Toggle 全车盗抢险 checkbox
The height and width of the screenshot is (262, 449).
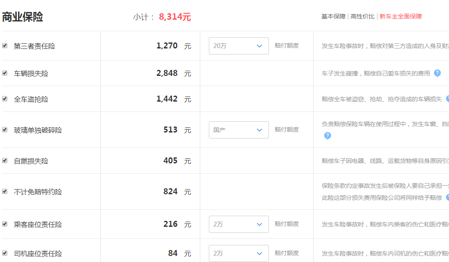pyautogui.click(x=5, y=99)
